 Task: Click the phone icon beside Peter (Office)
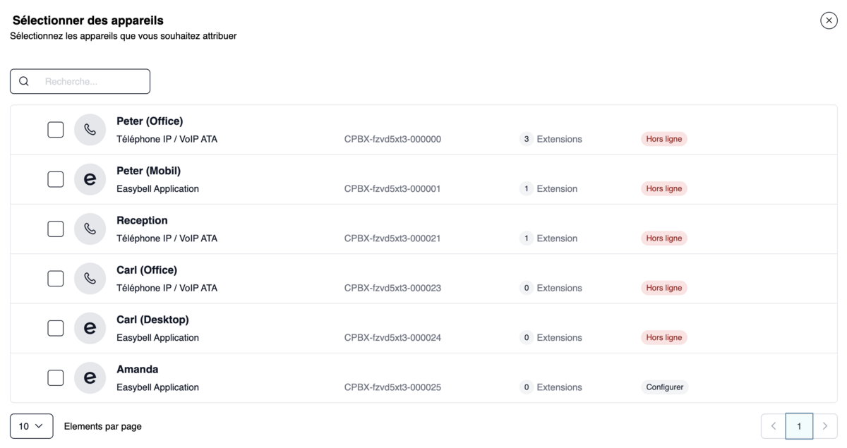90,130
